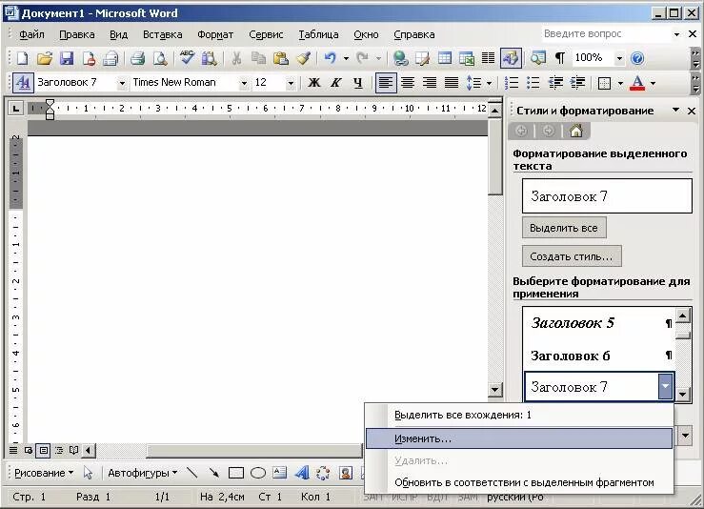Click the Print icon

137,58
